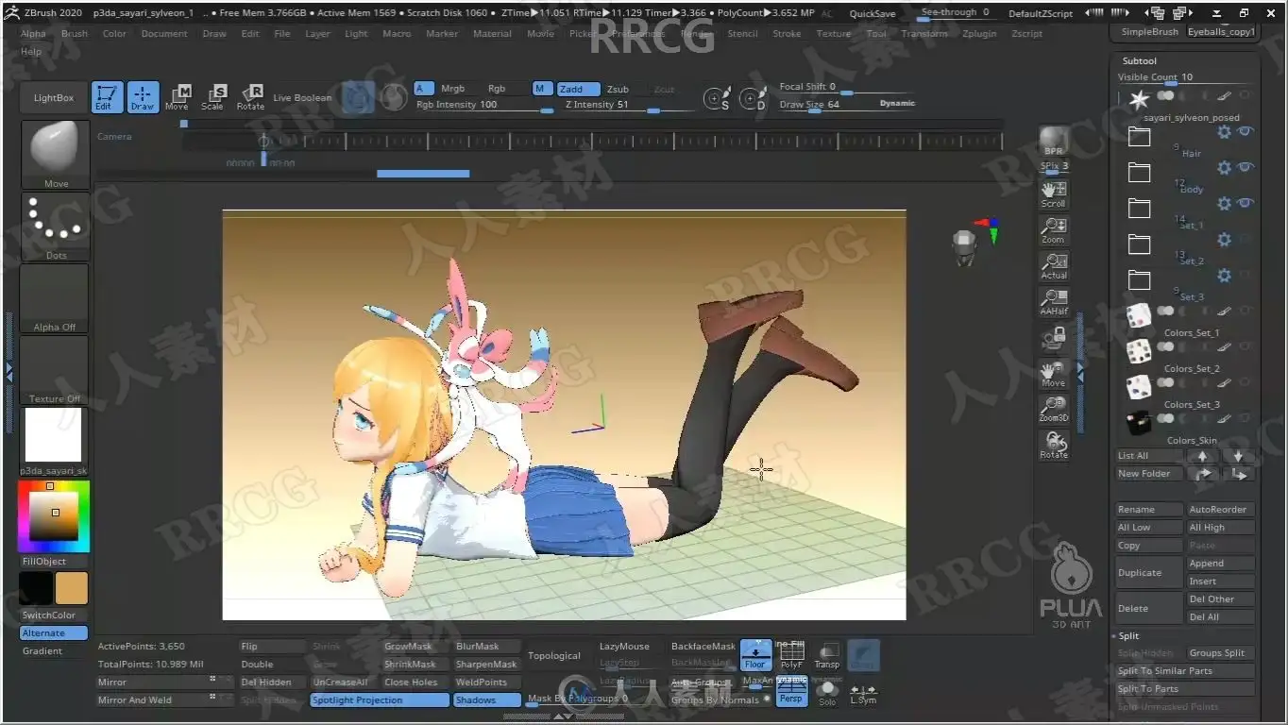This screenshot has height=725, width=1288.
Task: Open the Texture Off selector
Action: pyautogui.click(x=55, y=370)
